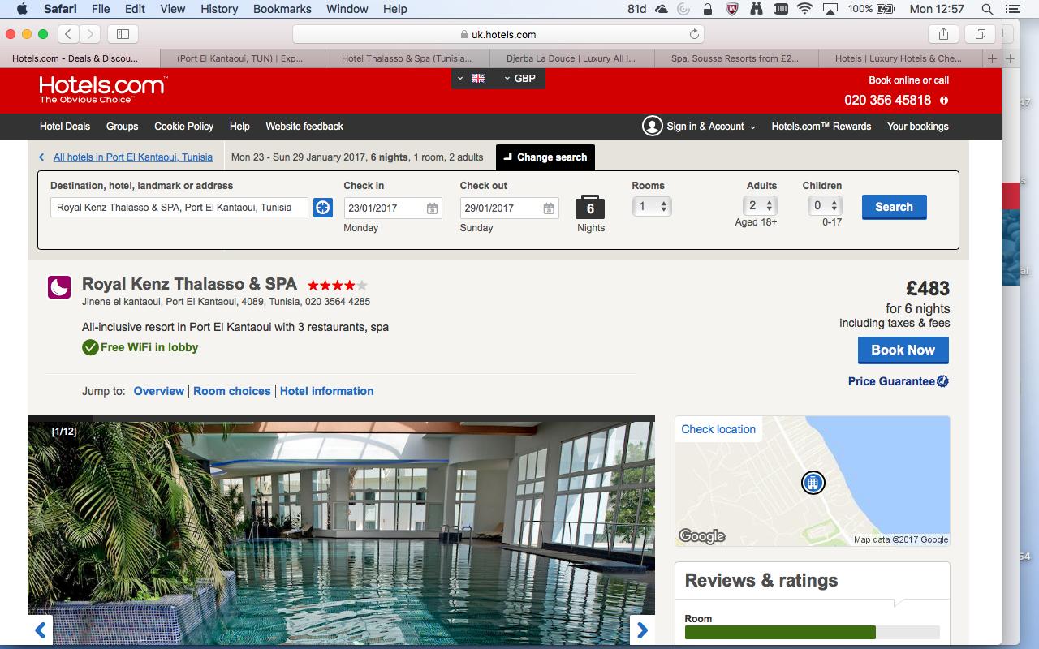Open Hotel Deals in navigation bar
This screenshot has height=649, width=1039.
pyautogui.click(x=65, y=127)
